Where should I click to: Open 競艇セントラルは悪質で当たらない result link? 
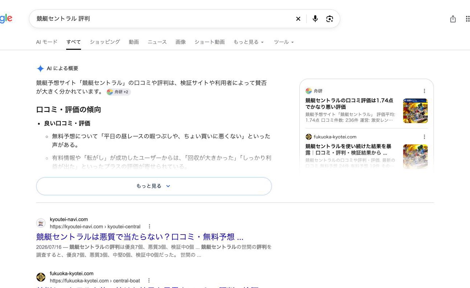pos(140,237)
